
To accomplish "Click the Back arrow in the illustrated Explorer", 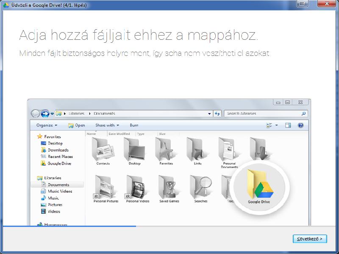I will tap(36, 113).
